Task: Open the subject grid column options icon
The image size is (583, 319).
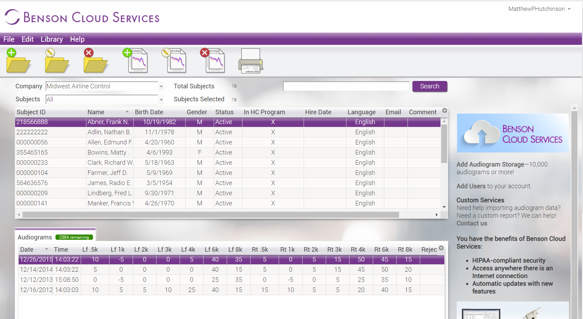Action: tap(444, 110)
